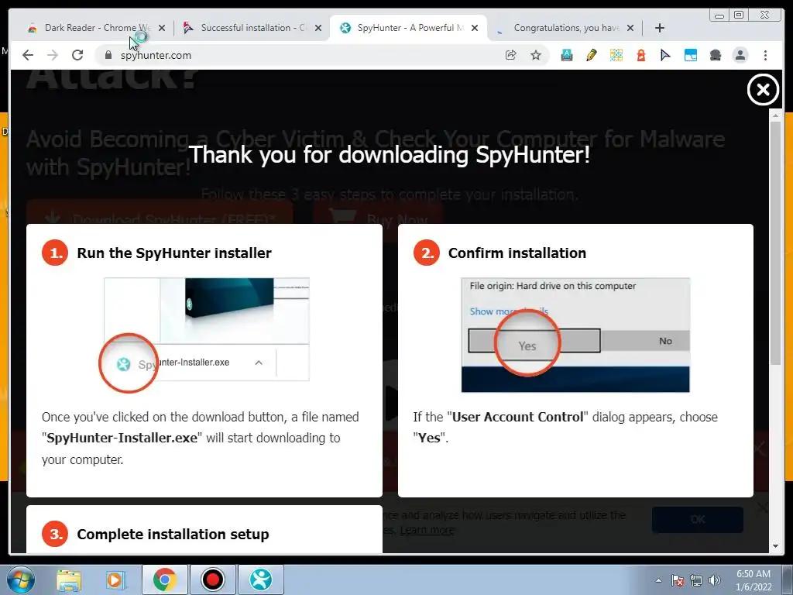
Task: Open the network tray icon
Action: click(x=696, y=580)
